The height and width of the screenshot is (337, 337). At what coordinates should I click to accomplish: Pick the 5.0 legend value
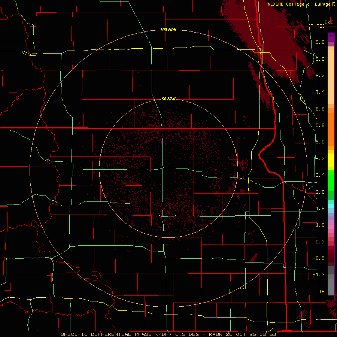pos(320,142)
